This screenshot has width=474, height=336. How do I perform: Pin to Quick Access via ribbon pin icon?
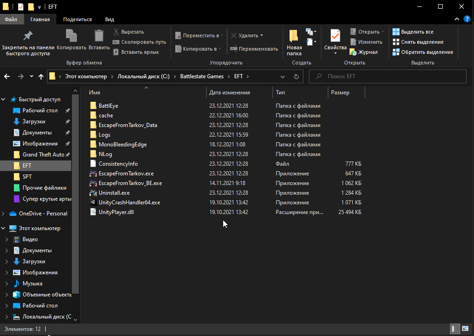(x=28, y=42)
